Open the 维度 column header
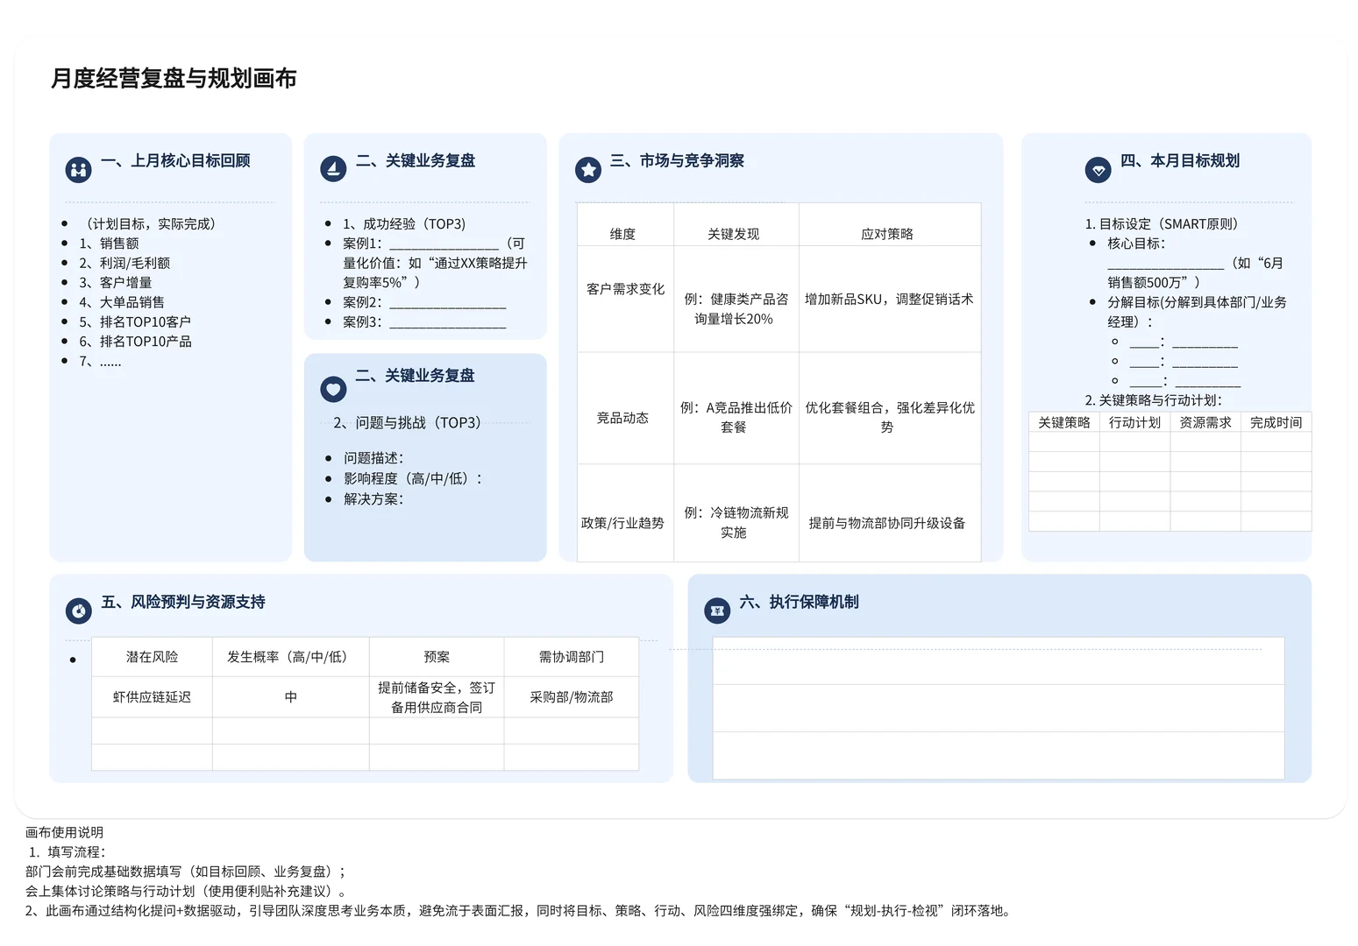Viewport: 1358px width, 946px height. [x=624, y=233]
